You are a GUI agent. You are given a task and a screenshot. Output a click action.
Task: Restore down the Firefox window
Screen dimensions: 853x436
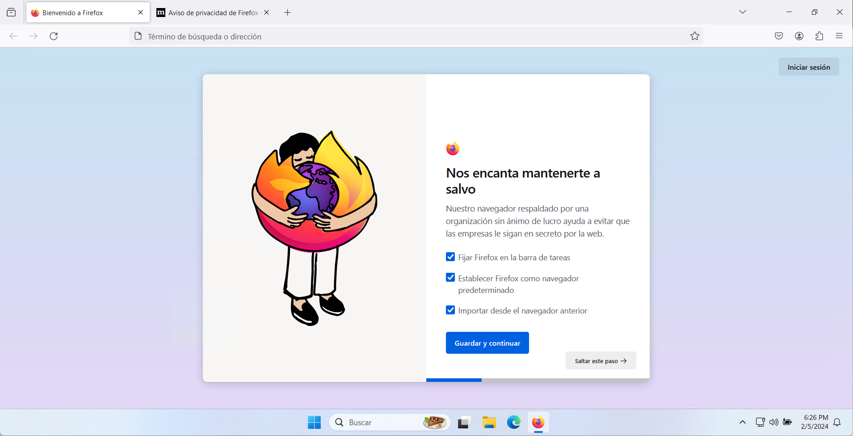(815, 12)
